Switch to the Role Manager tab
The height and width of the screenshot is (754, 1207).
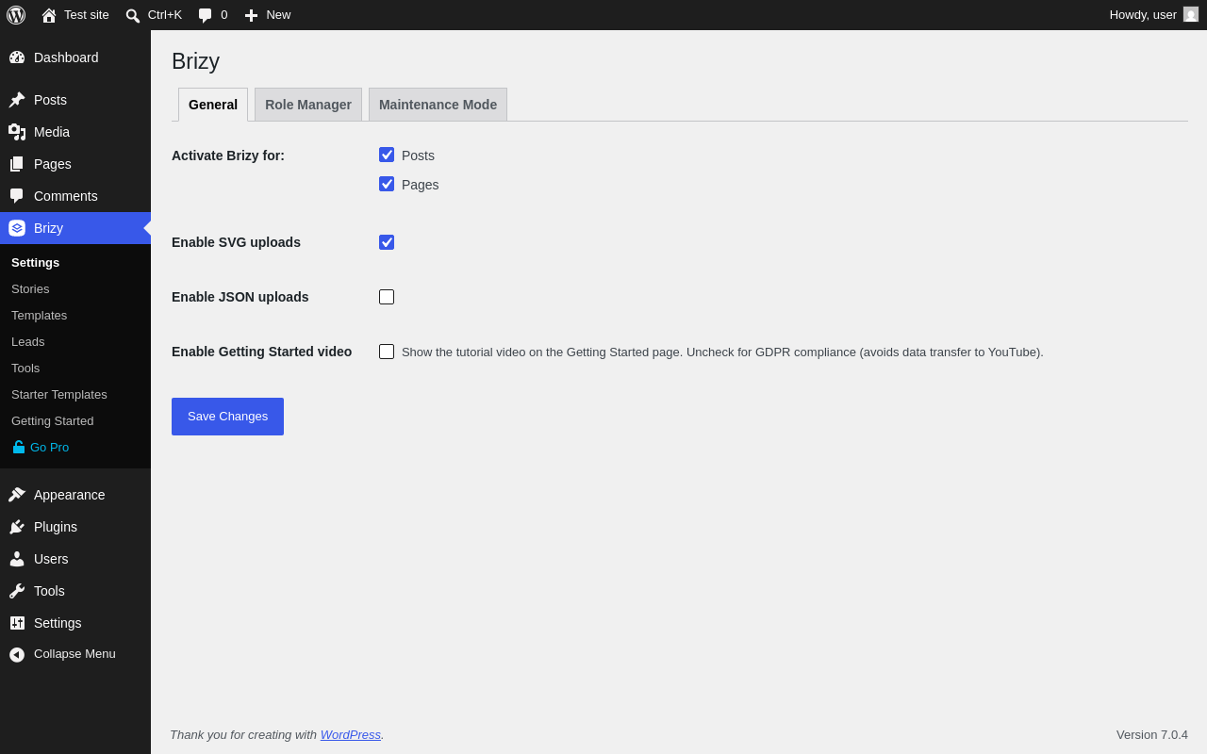pos(308,105)
